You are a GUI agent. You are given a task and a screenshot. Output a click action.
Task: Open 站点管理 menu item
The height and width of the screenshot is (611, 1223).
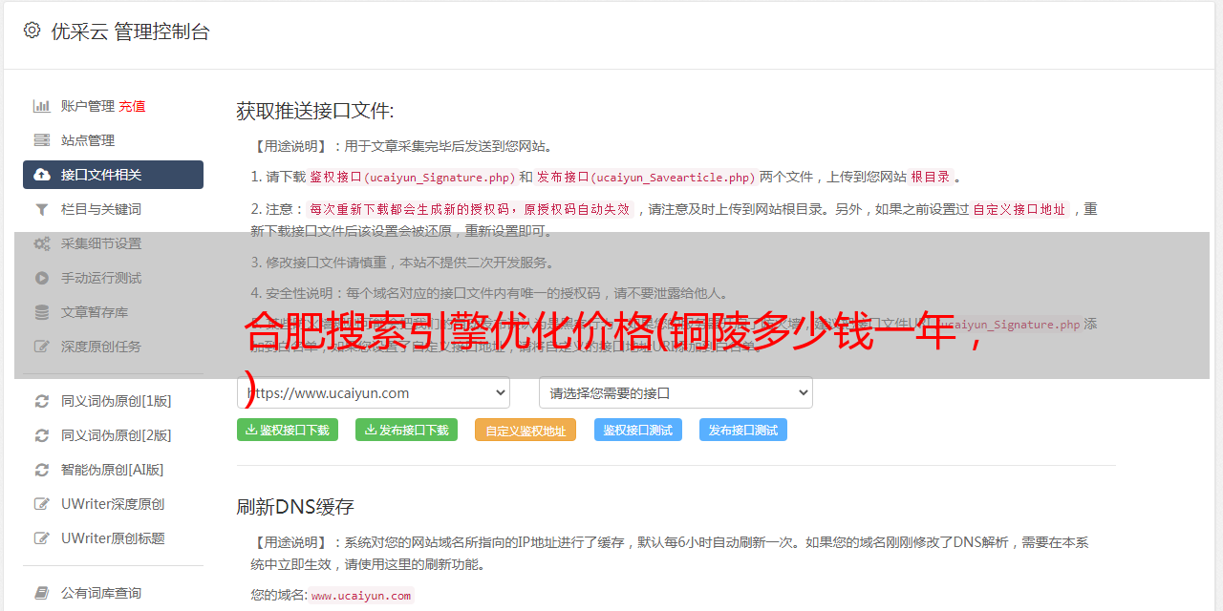[113, 140]
